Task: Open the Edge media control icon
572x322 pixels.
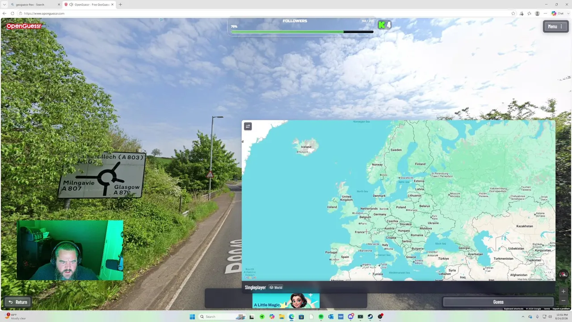Action: pyautogui.click(x=522, y=13)
